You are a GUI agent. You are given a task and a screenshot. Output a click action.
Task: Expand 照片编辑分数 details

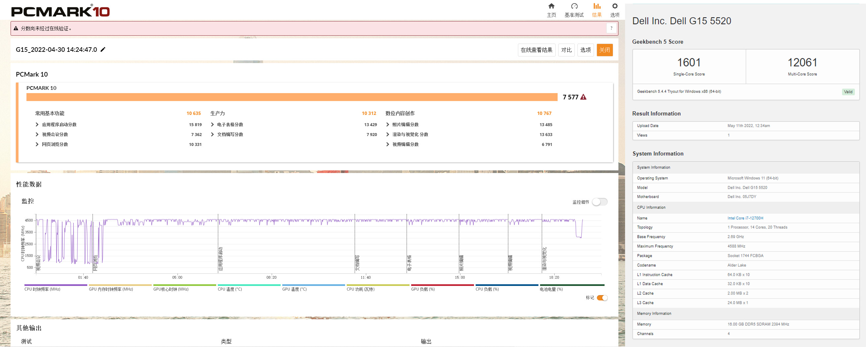(x=388, y=124)
